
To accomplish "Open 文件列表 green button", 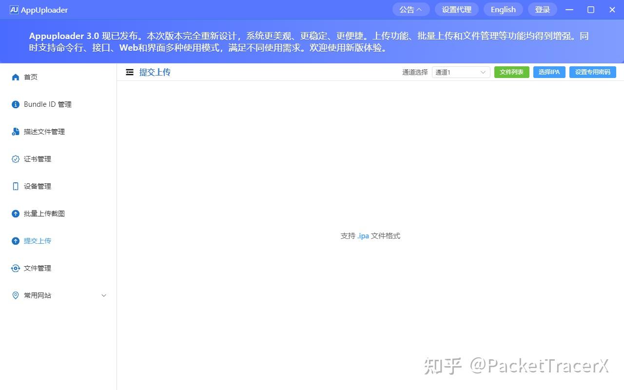I will pyautogui.click(x=512, y=72).
